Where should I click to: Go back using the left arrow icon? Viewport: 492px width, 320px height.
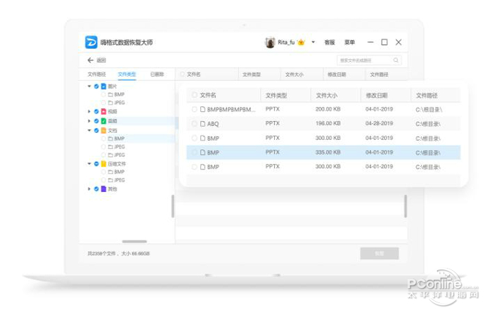pyautogui.click(x=91, y=60)
